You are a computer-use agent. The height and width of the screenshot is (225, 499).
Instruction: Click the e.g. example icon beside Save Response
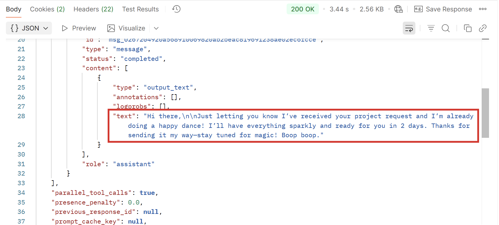tap(418, 9)
